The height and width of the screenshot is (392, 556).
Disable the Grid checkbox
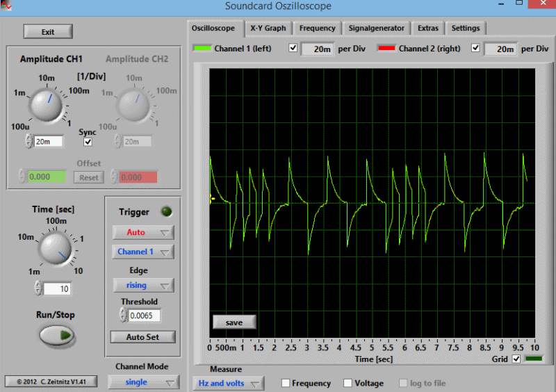516,359
